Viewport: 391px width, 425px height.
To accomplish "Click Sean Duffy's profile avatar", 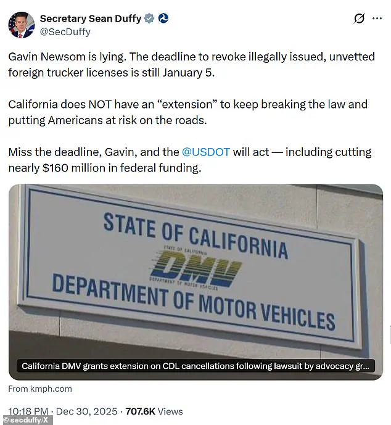I will (21, 25).
